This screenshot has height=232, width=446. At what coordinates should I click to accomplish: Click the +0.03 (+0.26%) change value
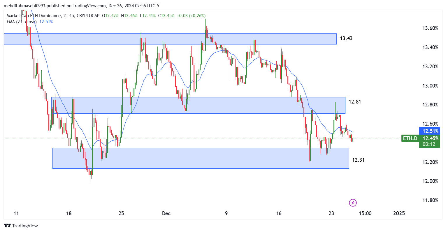[191, 16]
